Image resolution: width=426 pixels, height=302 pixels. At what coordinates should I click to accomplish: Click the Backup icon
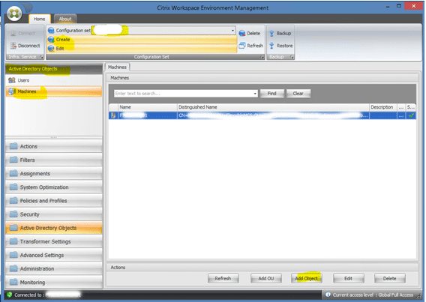pyautogui.click(x=271, y=34)
